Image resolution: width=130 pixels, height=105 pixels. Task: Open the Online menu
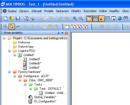(103, 11)
